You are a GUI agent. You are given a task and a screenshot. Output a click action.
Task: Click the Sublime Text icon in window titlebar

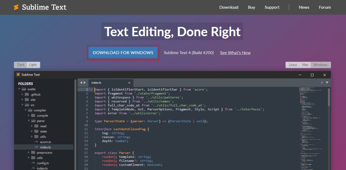[18, 75]
